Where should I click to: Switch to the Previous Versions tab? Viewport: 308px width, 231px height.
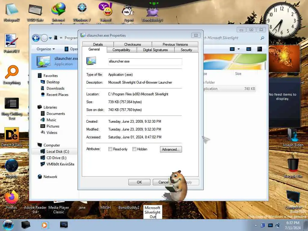[175, 45]
